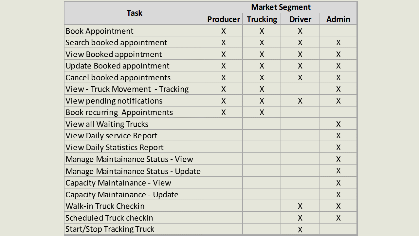Click the View - Truck Movement - Tracking label
This screenshot has height=236, width=419.
click(127, 89)
